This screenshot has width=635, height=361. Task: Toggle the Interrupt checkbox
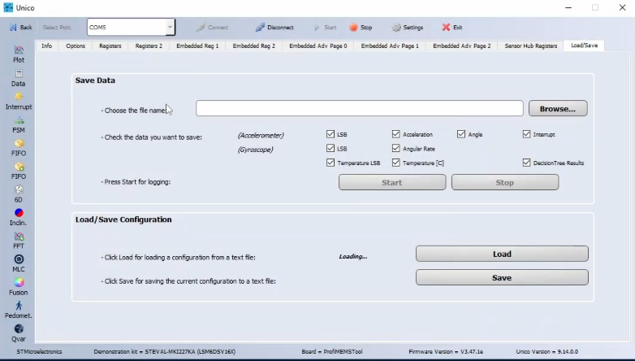pyautogui.click(x=526, y=134)
